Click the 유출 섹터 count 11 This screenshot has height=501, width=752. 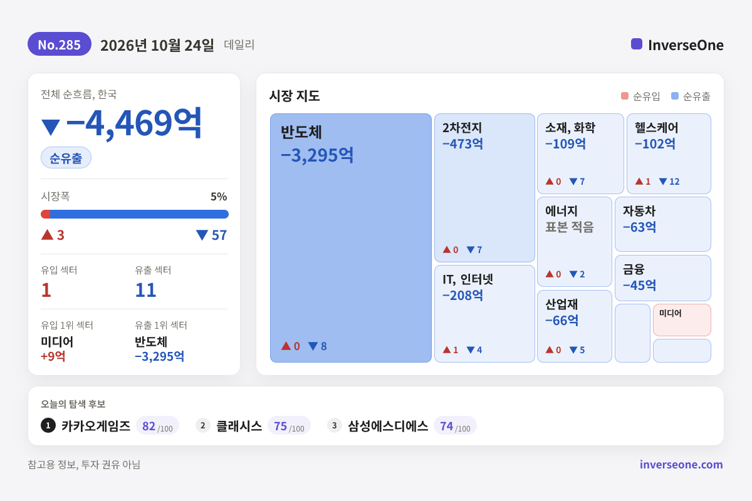[145, 290]
